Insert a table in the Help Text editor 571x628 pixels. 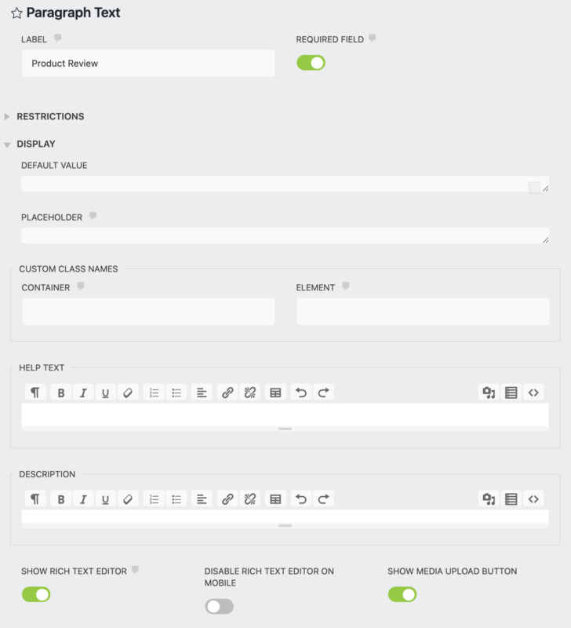point(275,392)
